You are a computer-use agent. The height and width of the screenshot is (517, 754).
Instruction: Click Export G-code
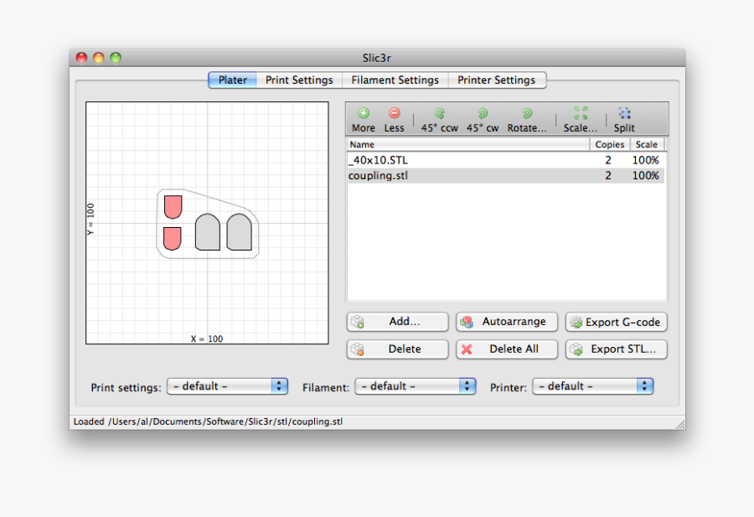point(616,322)
